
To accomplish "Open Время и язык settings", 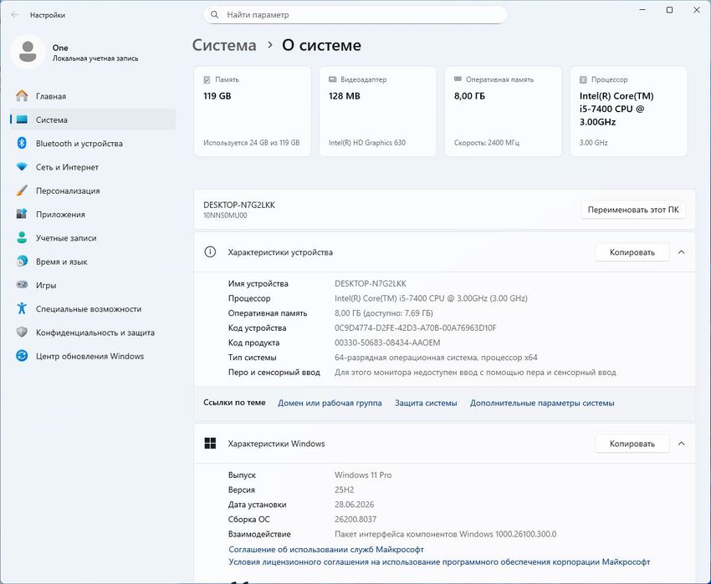I will click(x=93, y=261).
